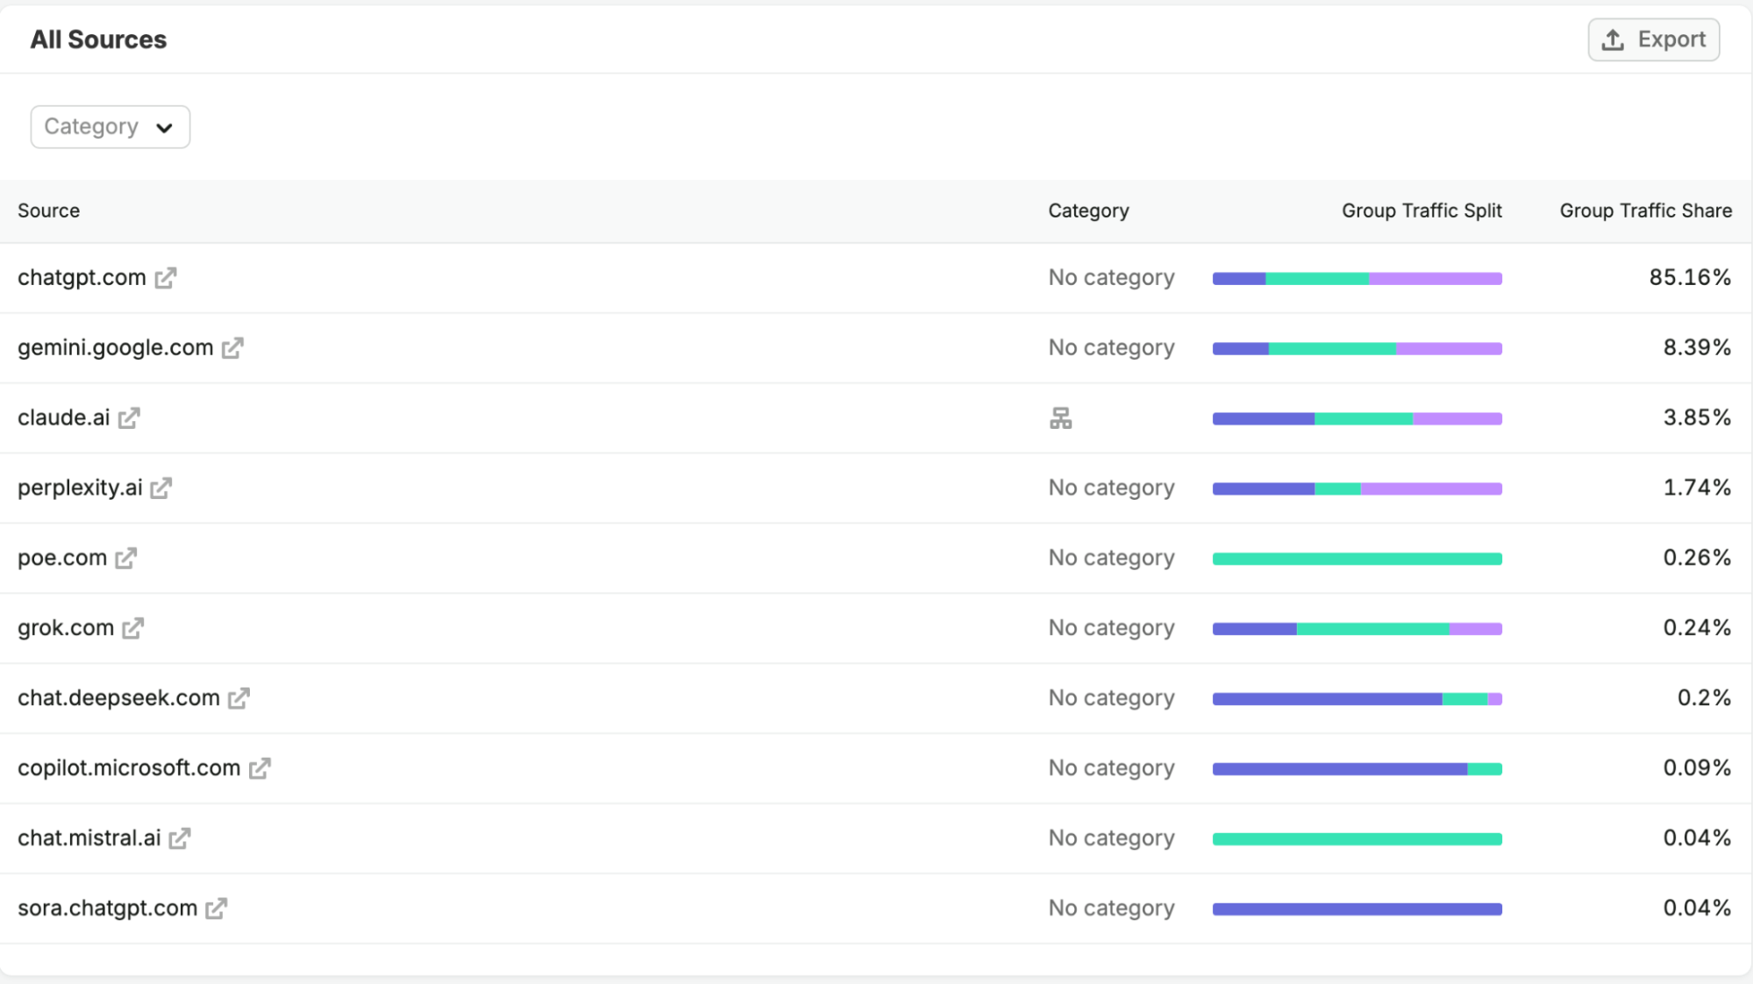This screenshot has height=984, width=1753.
Task: Click Group Traffic Share column header
Action: pyautogui.click(x=1645, y=210)
